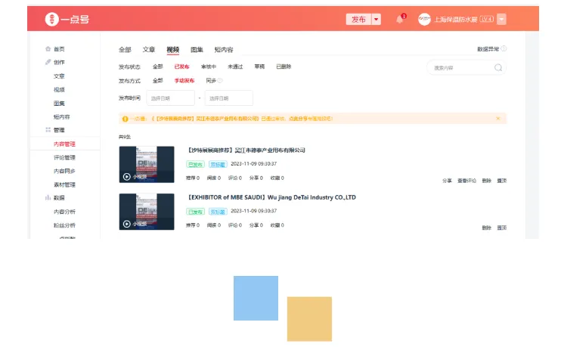
Task: Expand the dropdown arrow beside 发布 button
Action: click(x=376, y=20)
